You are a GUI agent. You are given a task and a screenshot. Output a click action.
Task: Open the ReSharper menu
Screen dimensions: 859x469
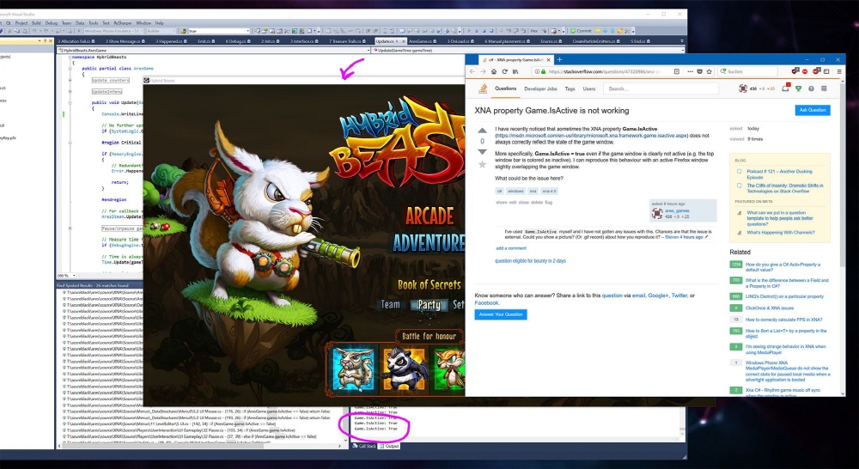[123, 23]
